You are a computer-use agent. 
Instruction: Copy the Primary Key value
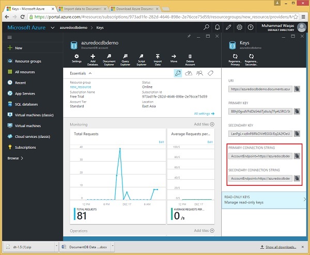click(297, 111)
